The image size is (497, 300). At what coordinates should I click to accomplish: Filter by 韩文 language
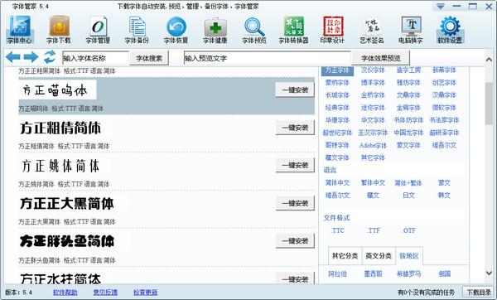coord(444,196)
